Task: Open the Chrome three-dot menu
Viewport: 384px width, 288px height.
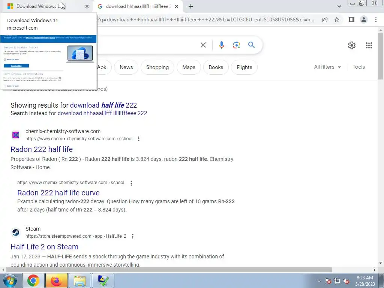Action: 376,19
